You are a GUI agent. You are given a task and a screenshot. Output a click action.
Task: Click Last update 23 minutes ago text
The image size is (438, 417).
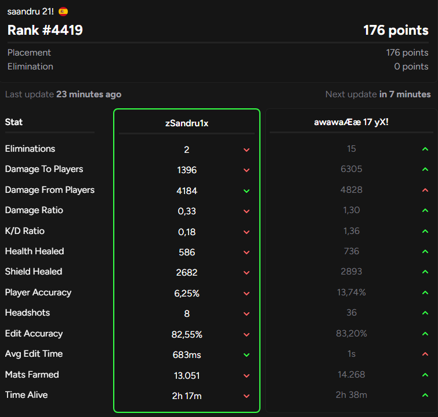pyautogui.click(x=63, y=94)
